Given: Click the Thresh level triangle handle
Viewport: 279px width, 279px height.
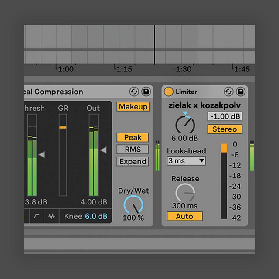Looking at the screenshot, I should pos(42,154).
